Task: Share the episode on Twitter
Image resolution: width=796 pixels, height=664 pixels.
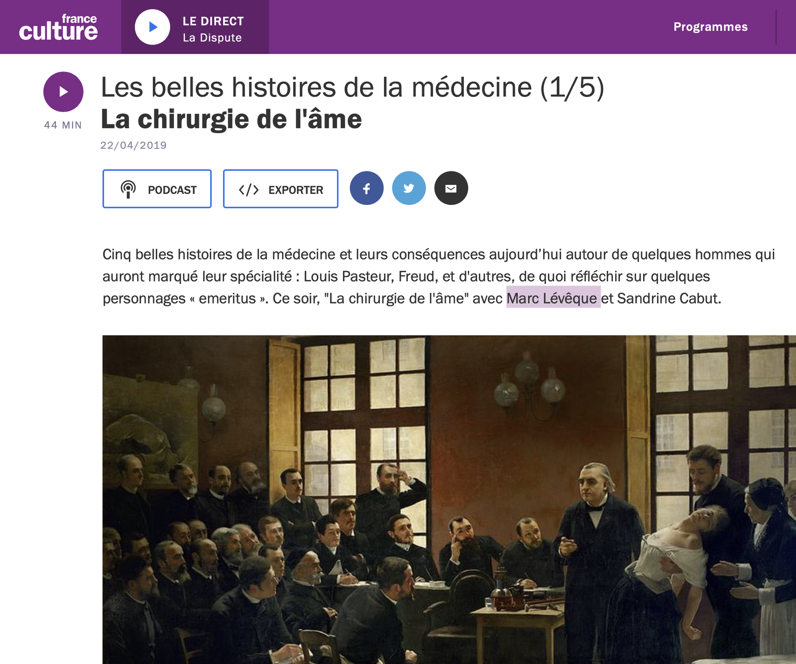Action: 409,188
